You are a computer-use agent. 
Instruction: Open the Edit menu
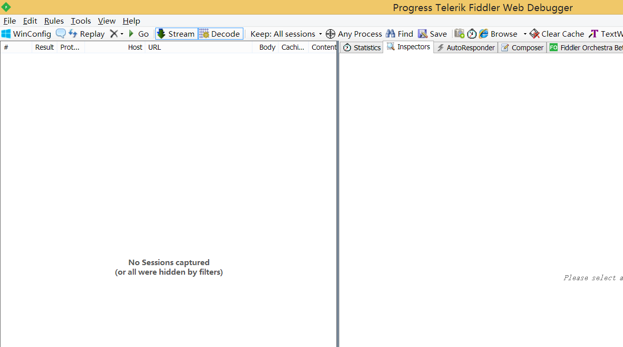(30, 21)
